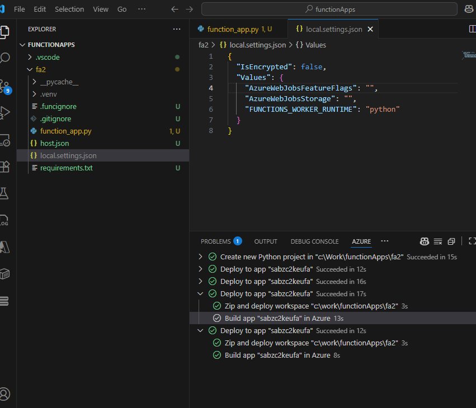Click the Copilot icon in title bar

click(x=469, y=9)
